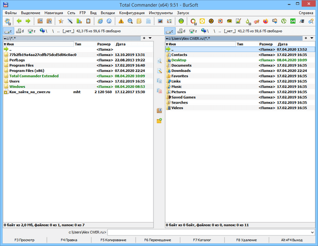Click the command line input field
Screen dimensions: 318x246
click(209, 232)
